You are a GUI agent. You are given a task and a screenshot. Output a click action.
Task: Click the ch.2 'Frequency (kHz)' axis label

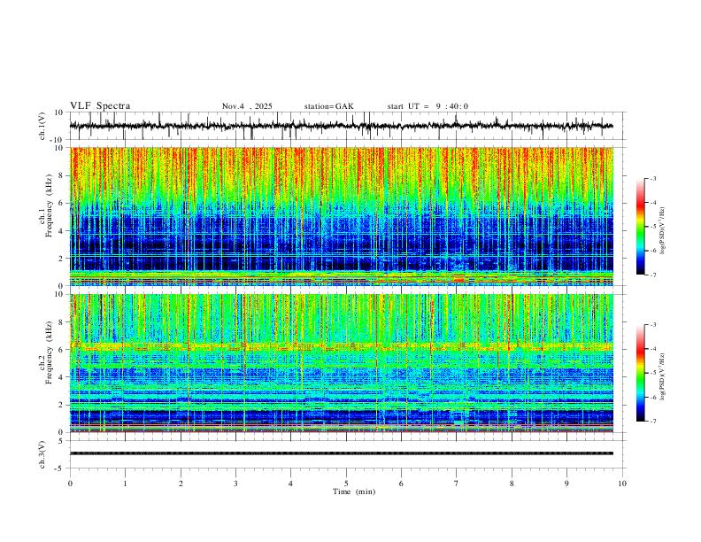point(49,352)
